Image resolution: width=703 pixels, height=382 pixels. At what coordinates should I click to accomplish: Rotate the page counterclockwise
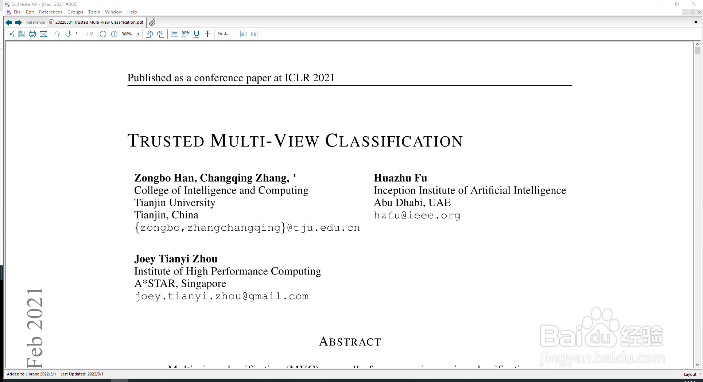tap(149, 34)
